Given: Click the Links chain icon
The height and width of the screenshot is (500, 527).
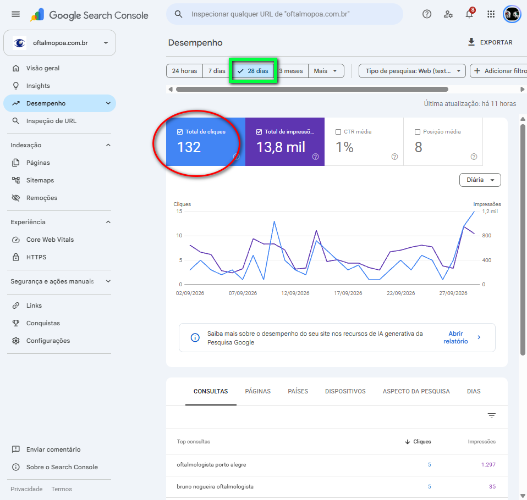Looking at the screenshot, I should click(x=16, y=305).
